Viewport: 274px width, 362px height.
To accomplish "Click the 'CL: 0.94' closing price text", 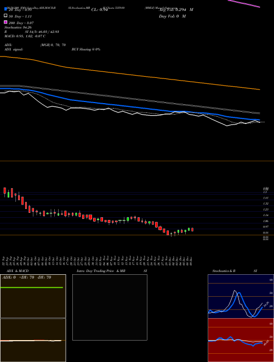I will [x=99, y=10].
